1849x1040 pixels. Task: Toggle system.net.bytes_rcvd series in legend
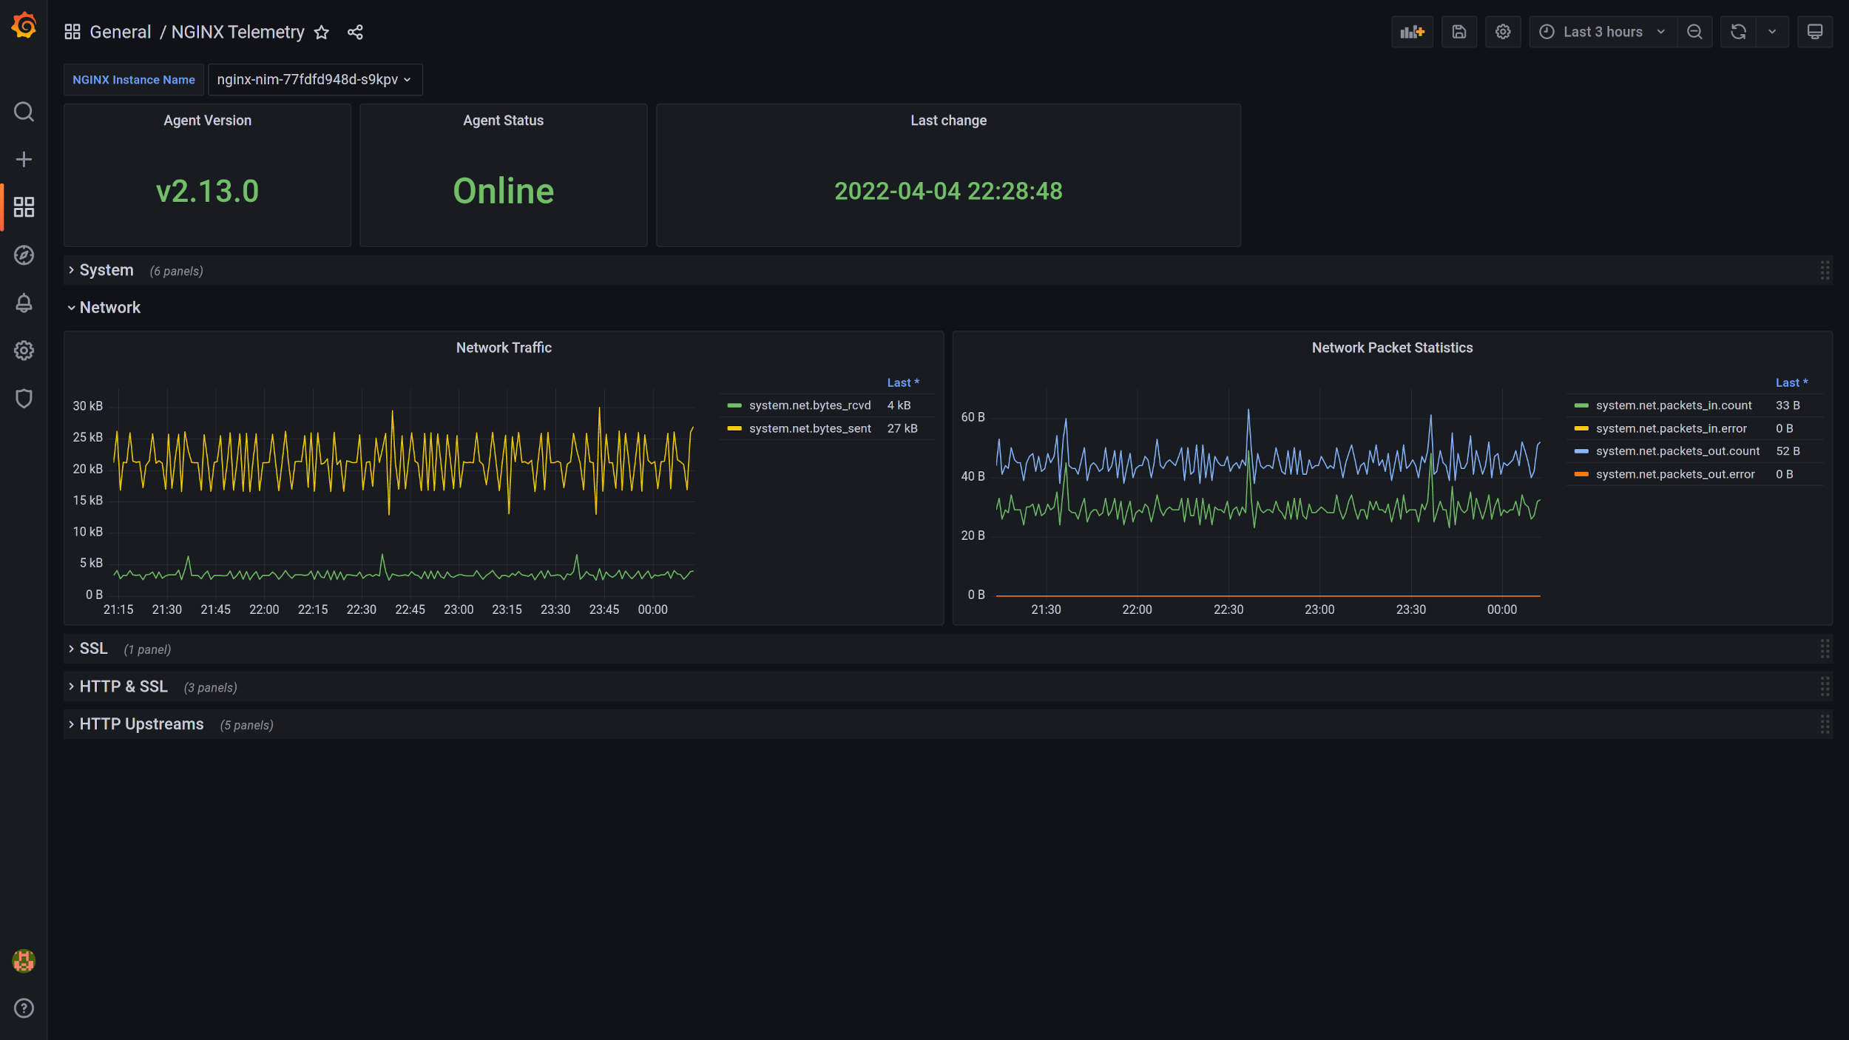810,405
